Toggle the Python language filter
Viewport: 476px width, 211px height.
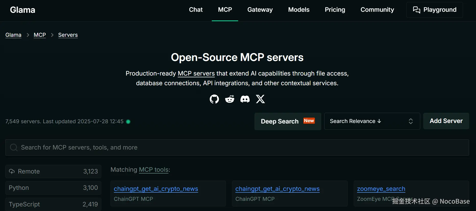click(x=53, y=188)
